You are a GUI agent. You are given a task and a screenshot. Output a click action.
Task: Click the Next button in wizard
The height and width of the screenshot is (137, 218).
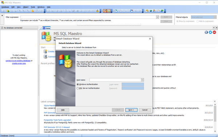tap(131, 110)
